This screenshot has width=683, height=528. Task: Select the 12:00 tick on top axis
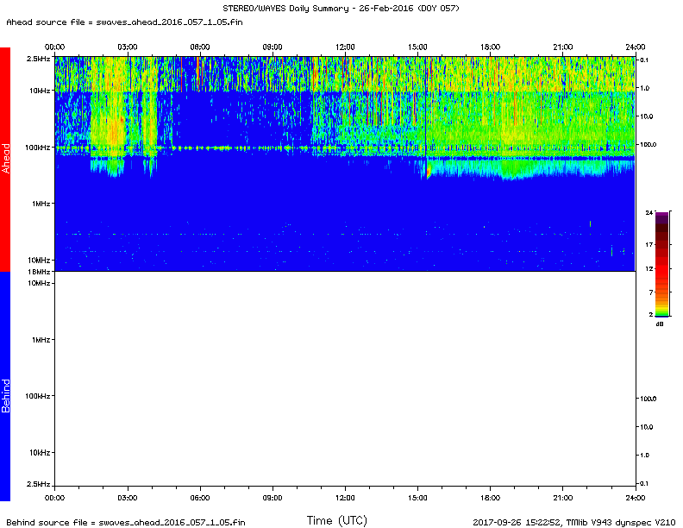click(x=345, y=47)
